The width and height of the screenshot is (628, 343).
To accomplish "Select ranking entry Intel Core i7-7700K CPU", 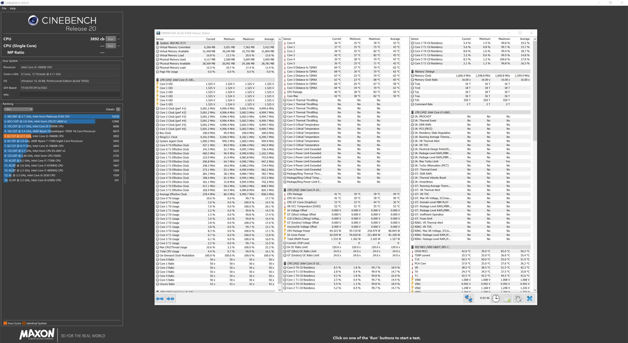I will (62, 161).
